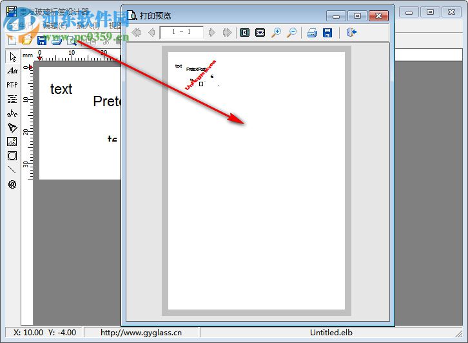Click the 'Prete' text on design canvas
The image size is (468, 343).
click(x=107, y=101)
